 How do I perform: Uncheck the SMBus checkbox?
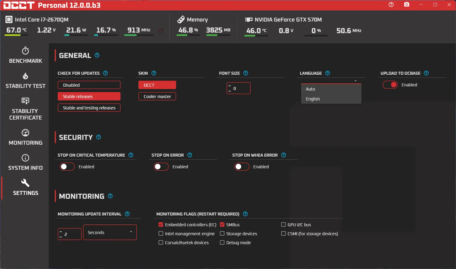(x=222, y=224)
